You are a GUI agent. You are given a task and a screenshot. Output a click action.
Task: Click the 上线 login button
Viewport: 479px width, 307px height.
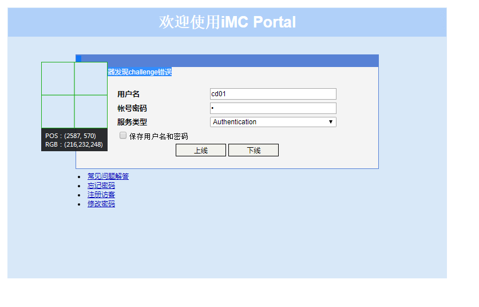[x=201, y=150]
